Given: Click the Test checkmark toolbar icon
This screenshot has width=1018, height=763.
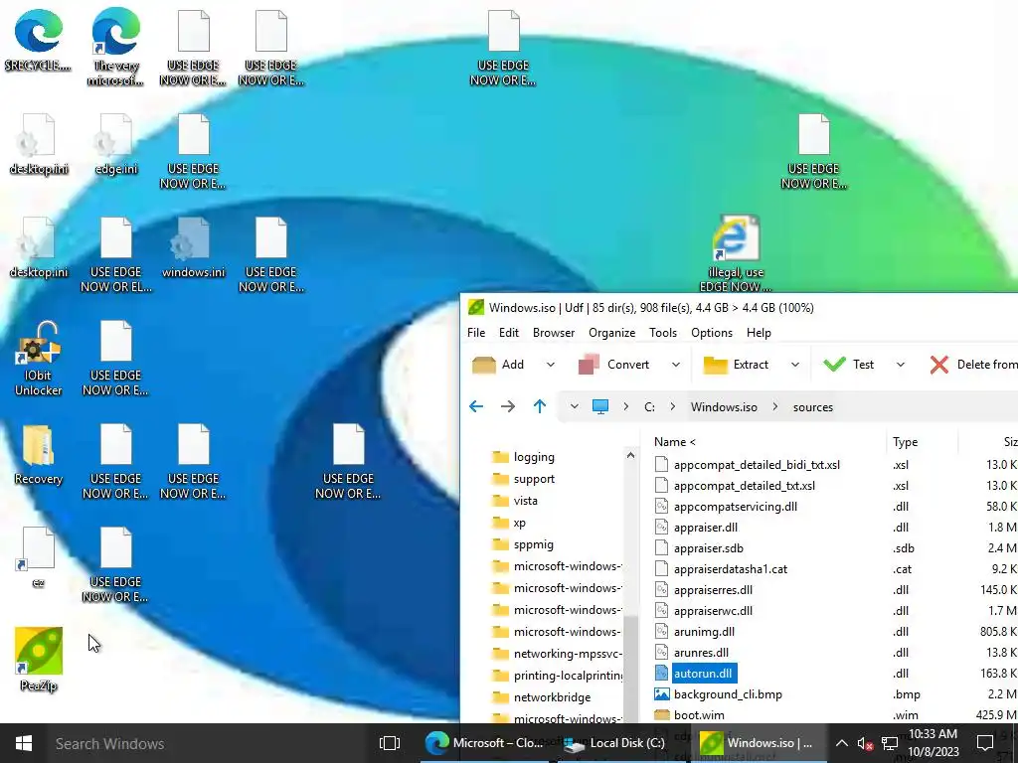Looking at the screenshot, I should coord(834,365).
